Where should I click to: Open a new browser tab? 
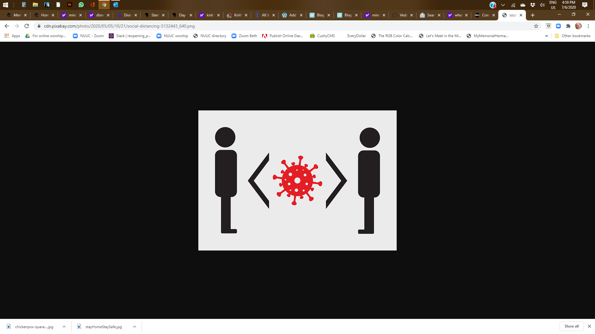point(533,15)
